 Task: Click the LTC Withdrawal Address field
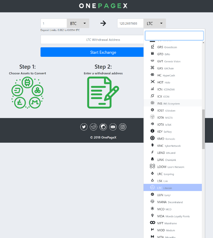(92, 40)
